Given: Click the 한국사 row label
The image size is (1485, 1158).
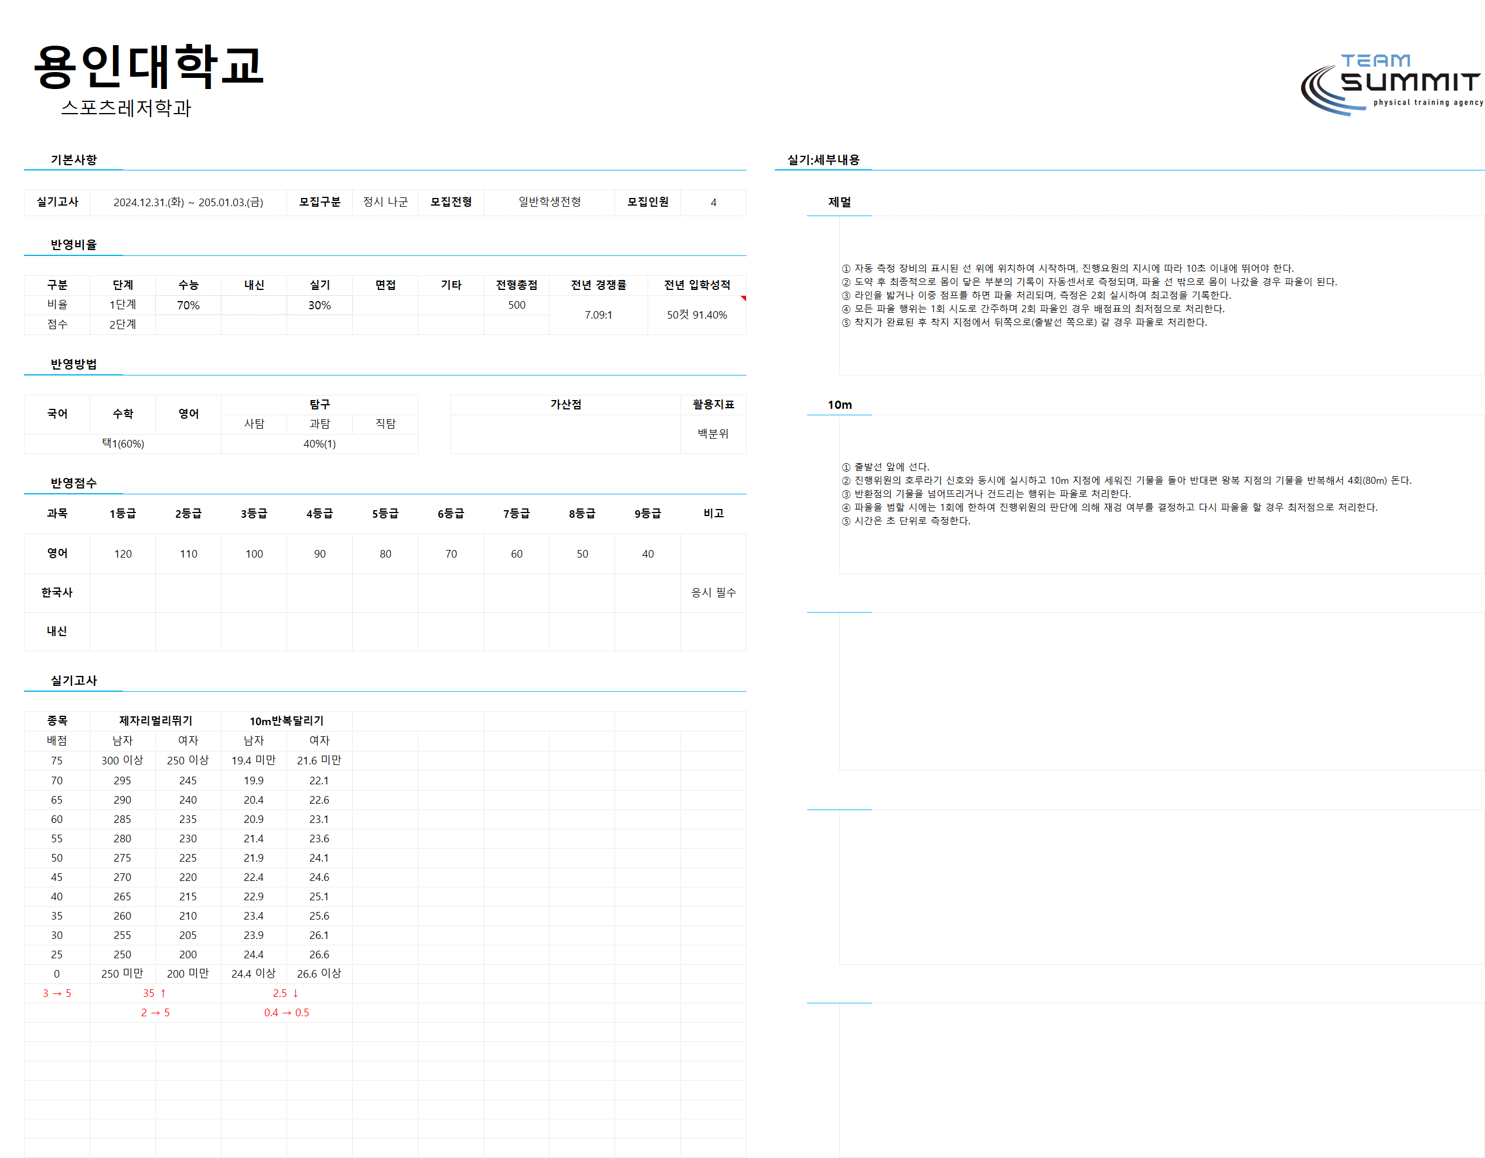Looking at the screenshot, I should pyautogui.click(x=57, y=593).
